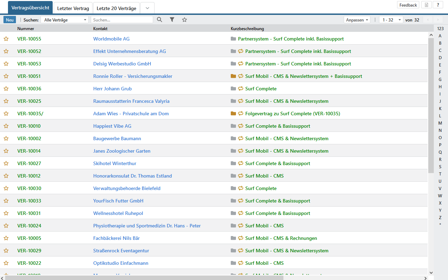The width and height of the screenshot is (448, 280).
Task: Open the 1 - 32 page range dropdown
Action: (x=392, y=20)
